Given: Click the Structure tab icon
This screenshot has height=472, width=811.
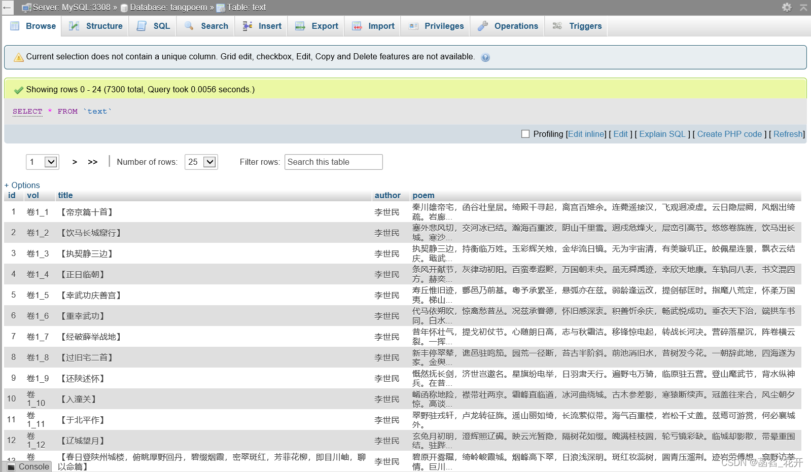Looking at the screenshot, I should [x=74, y=26].
